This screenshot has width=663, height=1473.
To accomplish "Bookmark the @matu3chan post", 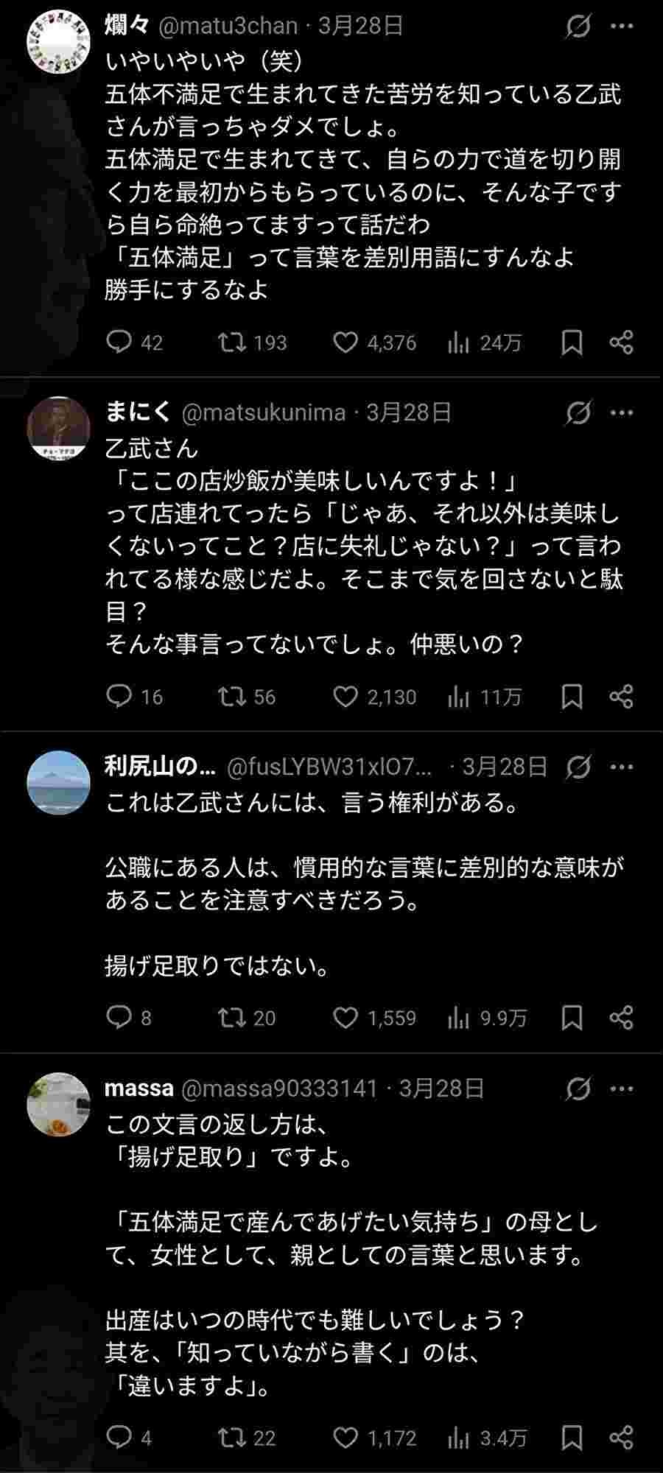I will click(x=572, y=342).
